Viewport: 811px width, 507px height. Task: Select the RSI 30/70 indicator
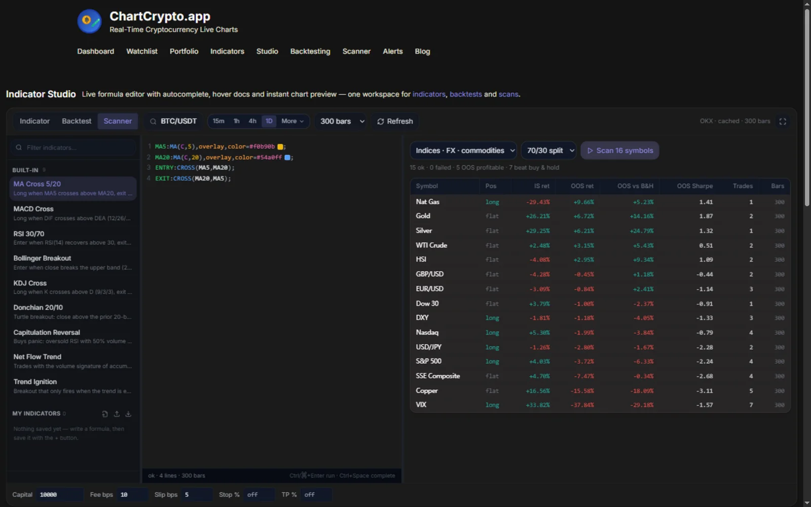73,238
